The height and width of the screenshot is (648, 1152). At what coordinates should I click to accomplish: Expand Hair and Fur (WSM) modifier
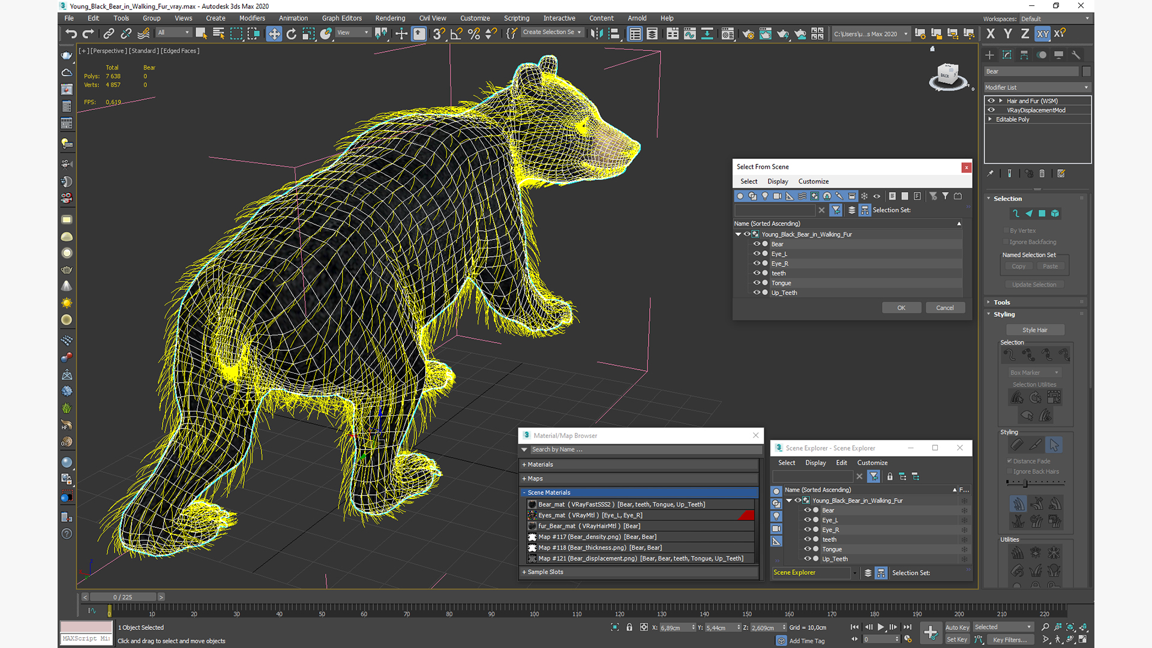coord(1001,101)
